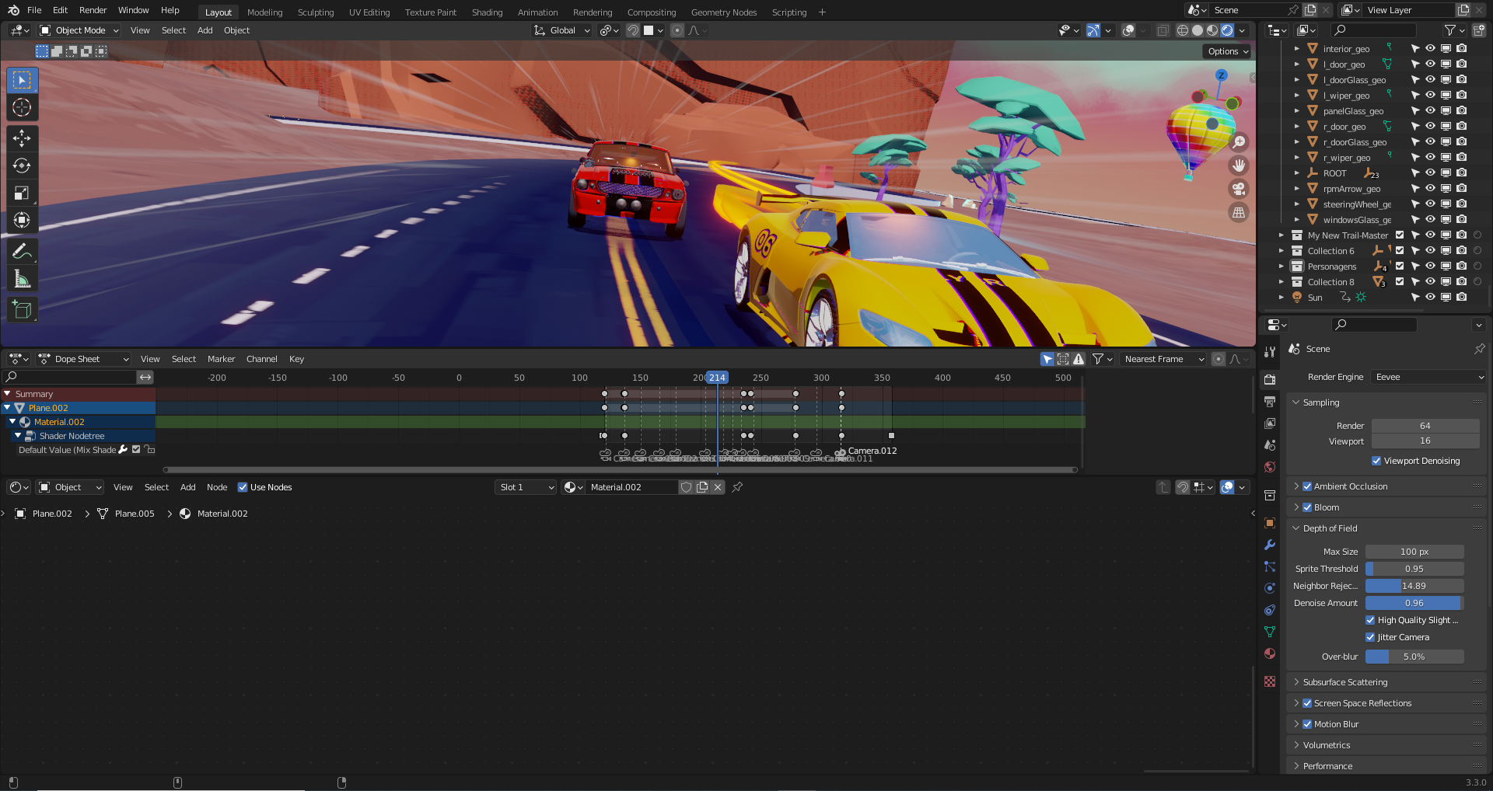Screen dimensions: 1493x791
Task: Click the Options button in viewport
Action: pos(1228,51)
